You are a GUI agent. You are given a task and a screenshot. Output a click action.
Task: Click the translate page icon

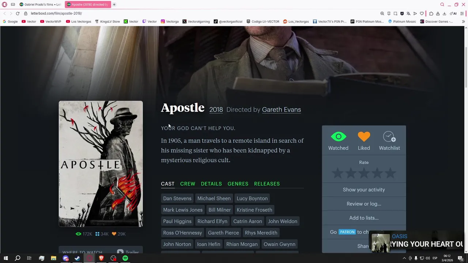(408, 14)
